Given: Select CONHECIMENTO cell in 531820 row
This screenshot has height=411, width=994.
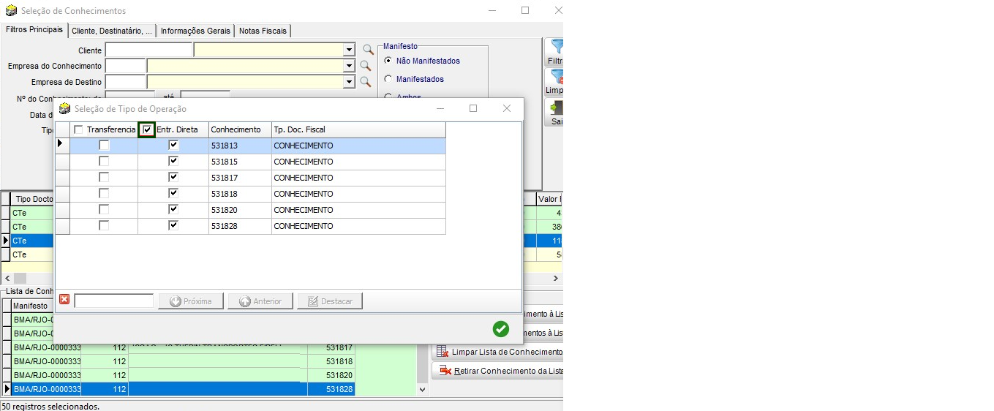Looking at the screenshot, I should tap(358, 210).
